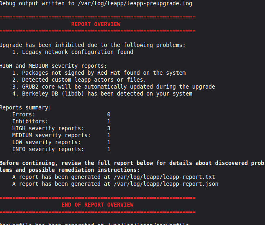Click the Berkeley DB (libdb) detected line
The width and height of the screenshot is (265, 225).
[x=107, y=94]
